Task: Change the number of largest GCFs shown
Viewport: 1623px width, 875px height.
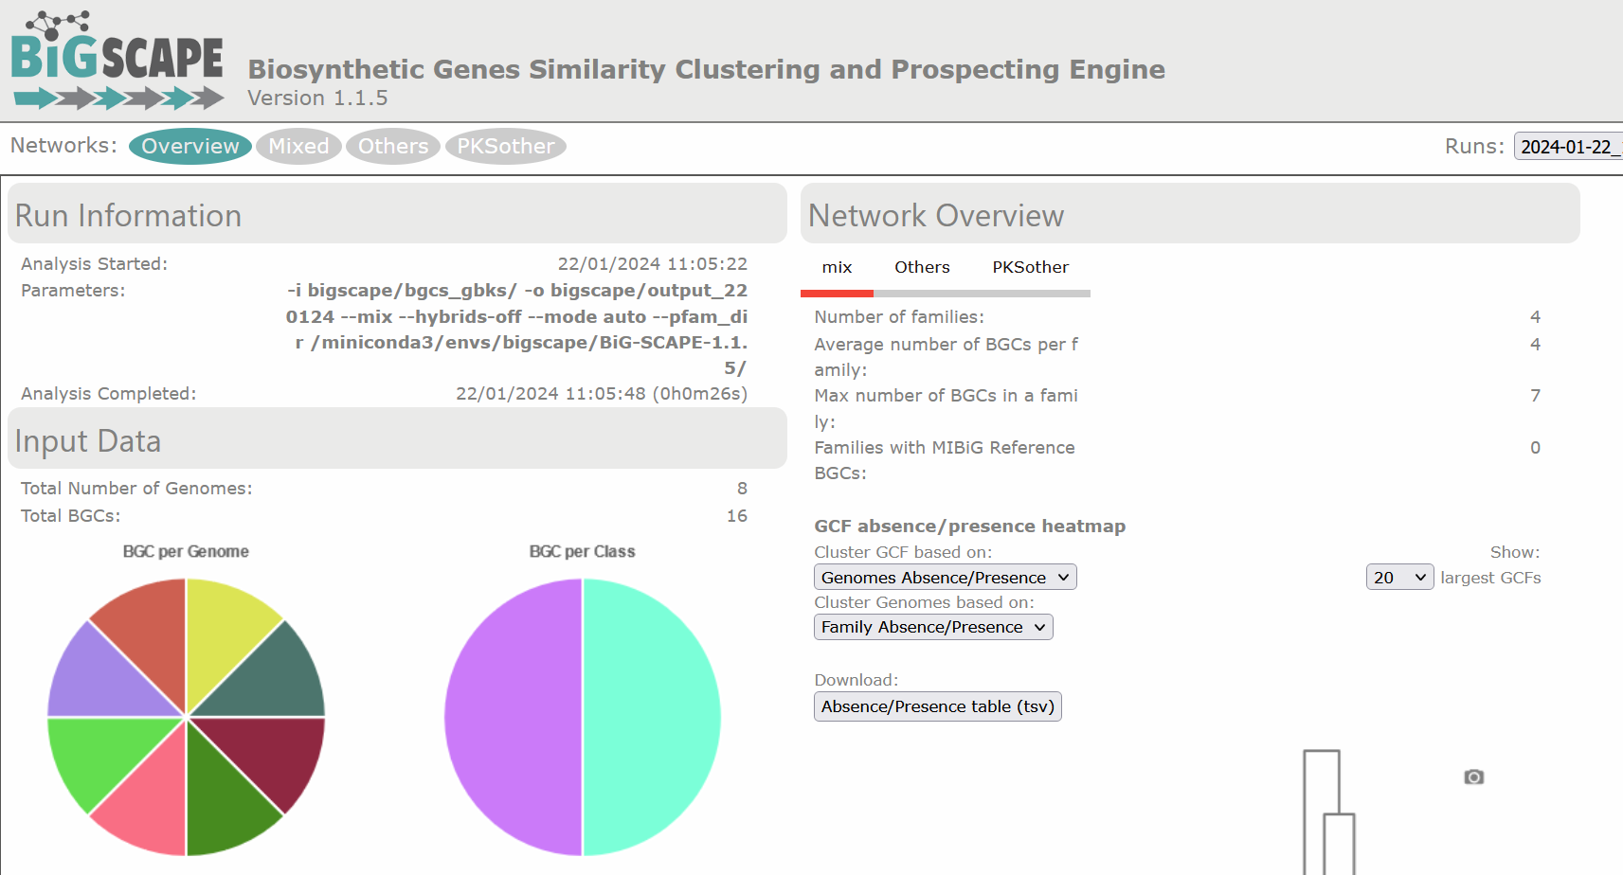Action: [x=1399, y=577]
